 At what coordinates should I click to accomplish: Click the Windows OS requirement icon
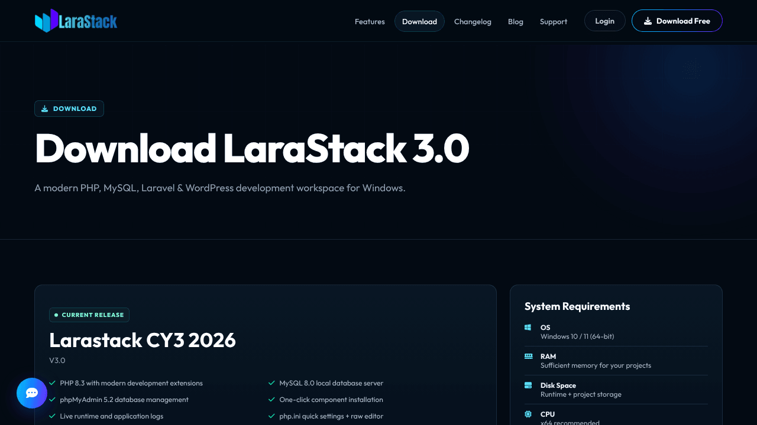coord(528,327)
